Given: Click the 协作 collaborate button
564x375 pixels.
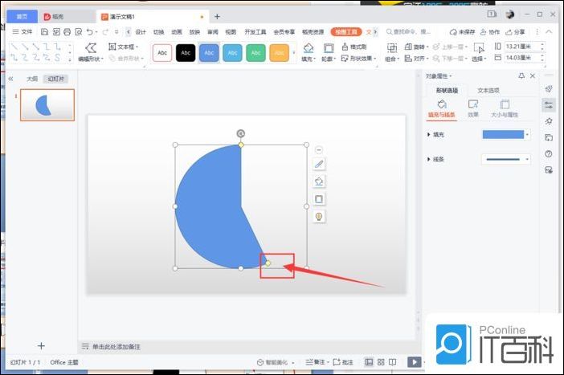Looking at the screenshot, I should 490,31.
